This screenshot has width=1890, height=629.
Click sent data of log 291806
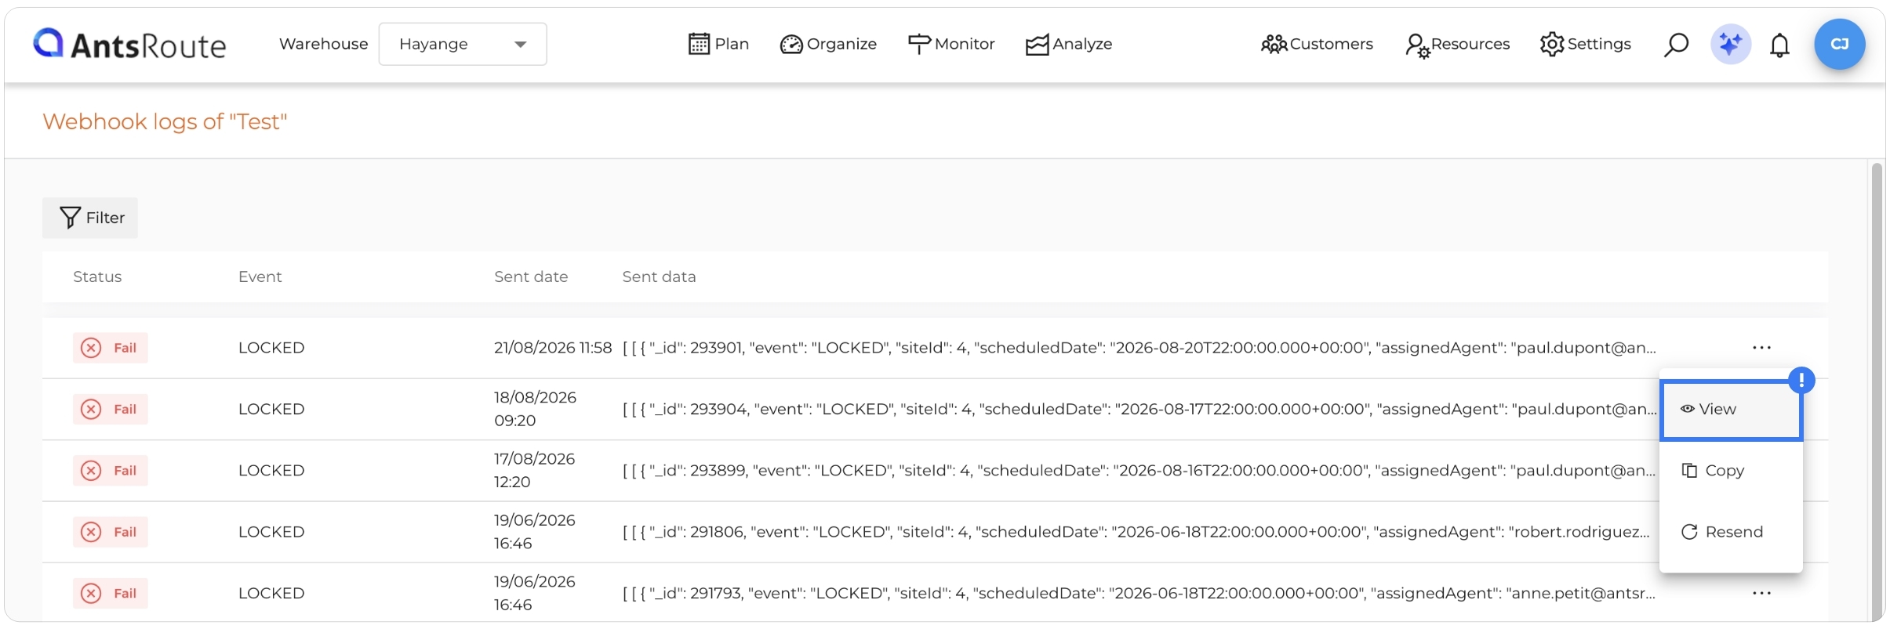[1136, 532]
